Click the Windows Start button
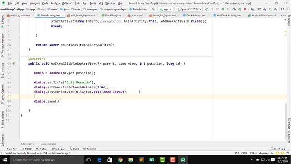The height and width of the screenshot is (164, 291). pyautogui.click(x=5, y=160)
